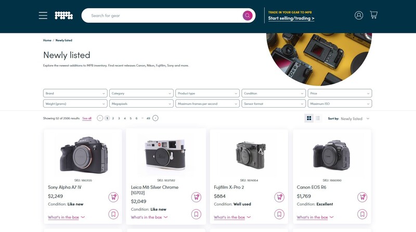Screen dimensions: 416x232
Task: Click the Newly listed page heading
Action: [x=67, y=55]
